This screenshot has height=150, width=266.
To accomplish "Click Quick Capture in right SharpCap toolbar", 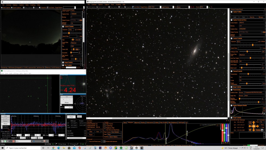I will (x=101, y=7).
